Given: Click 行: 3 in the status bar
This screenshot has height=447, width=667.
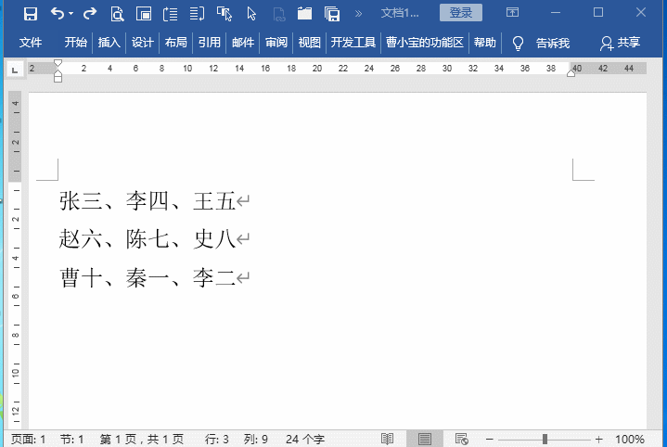Looking at the screenshot, I should point(216,439).
